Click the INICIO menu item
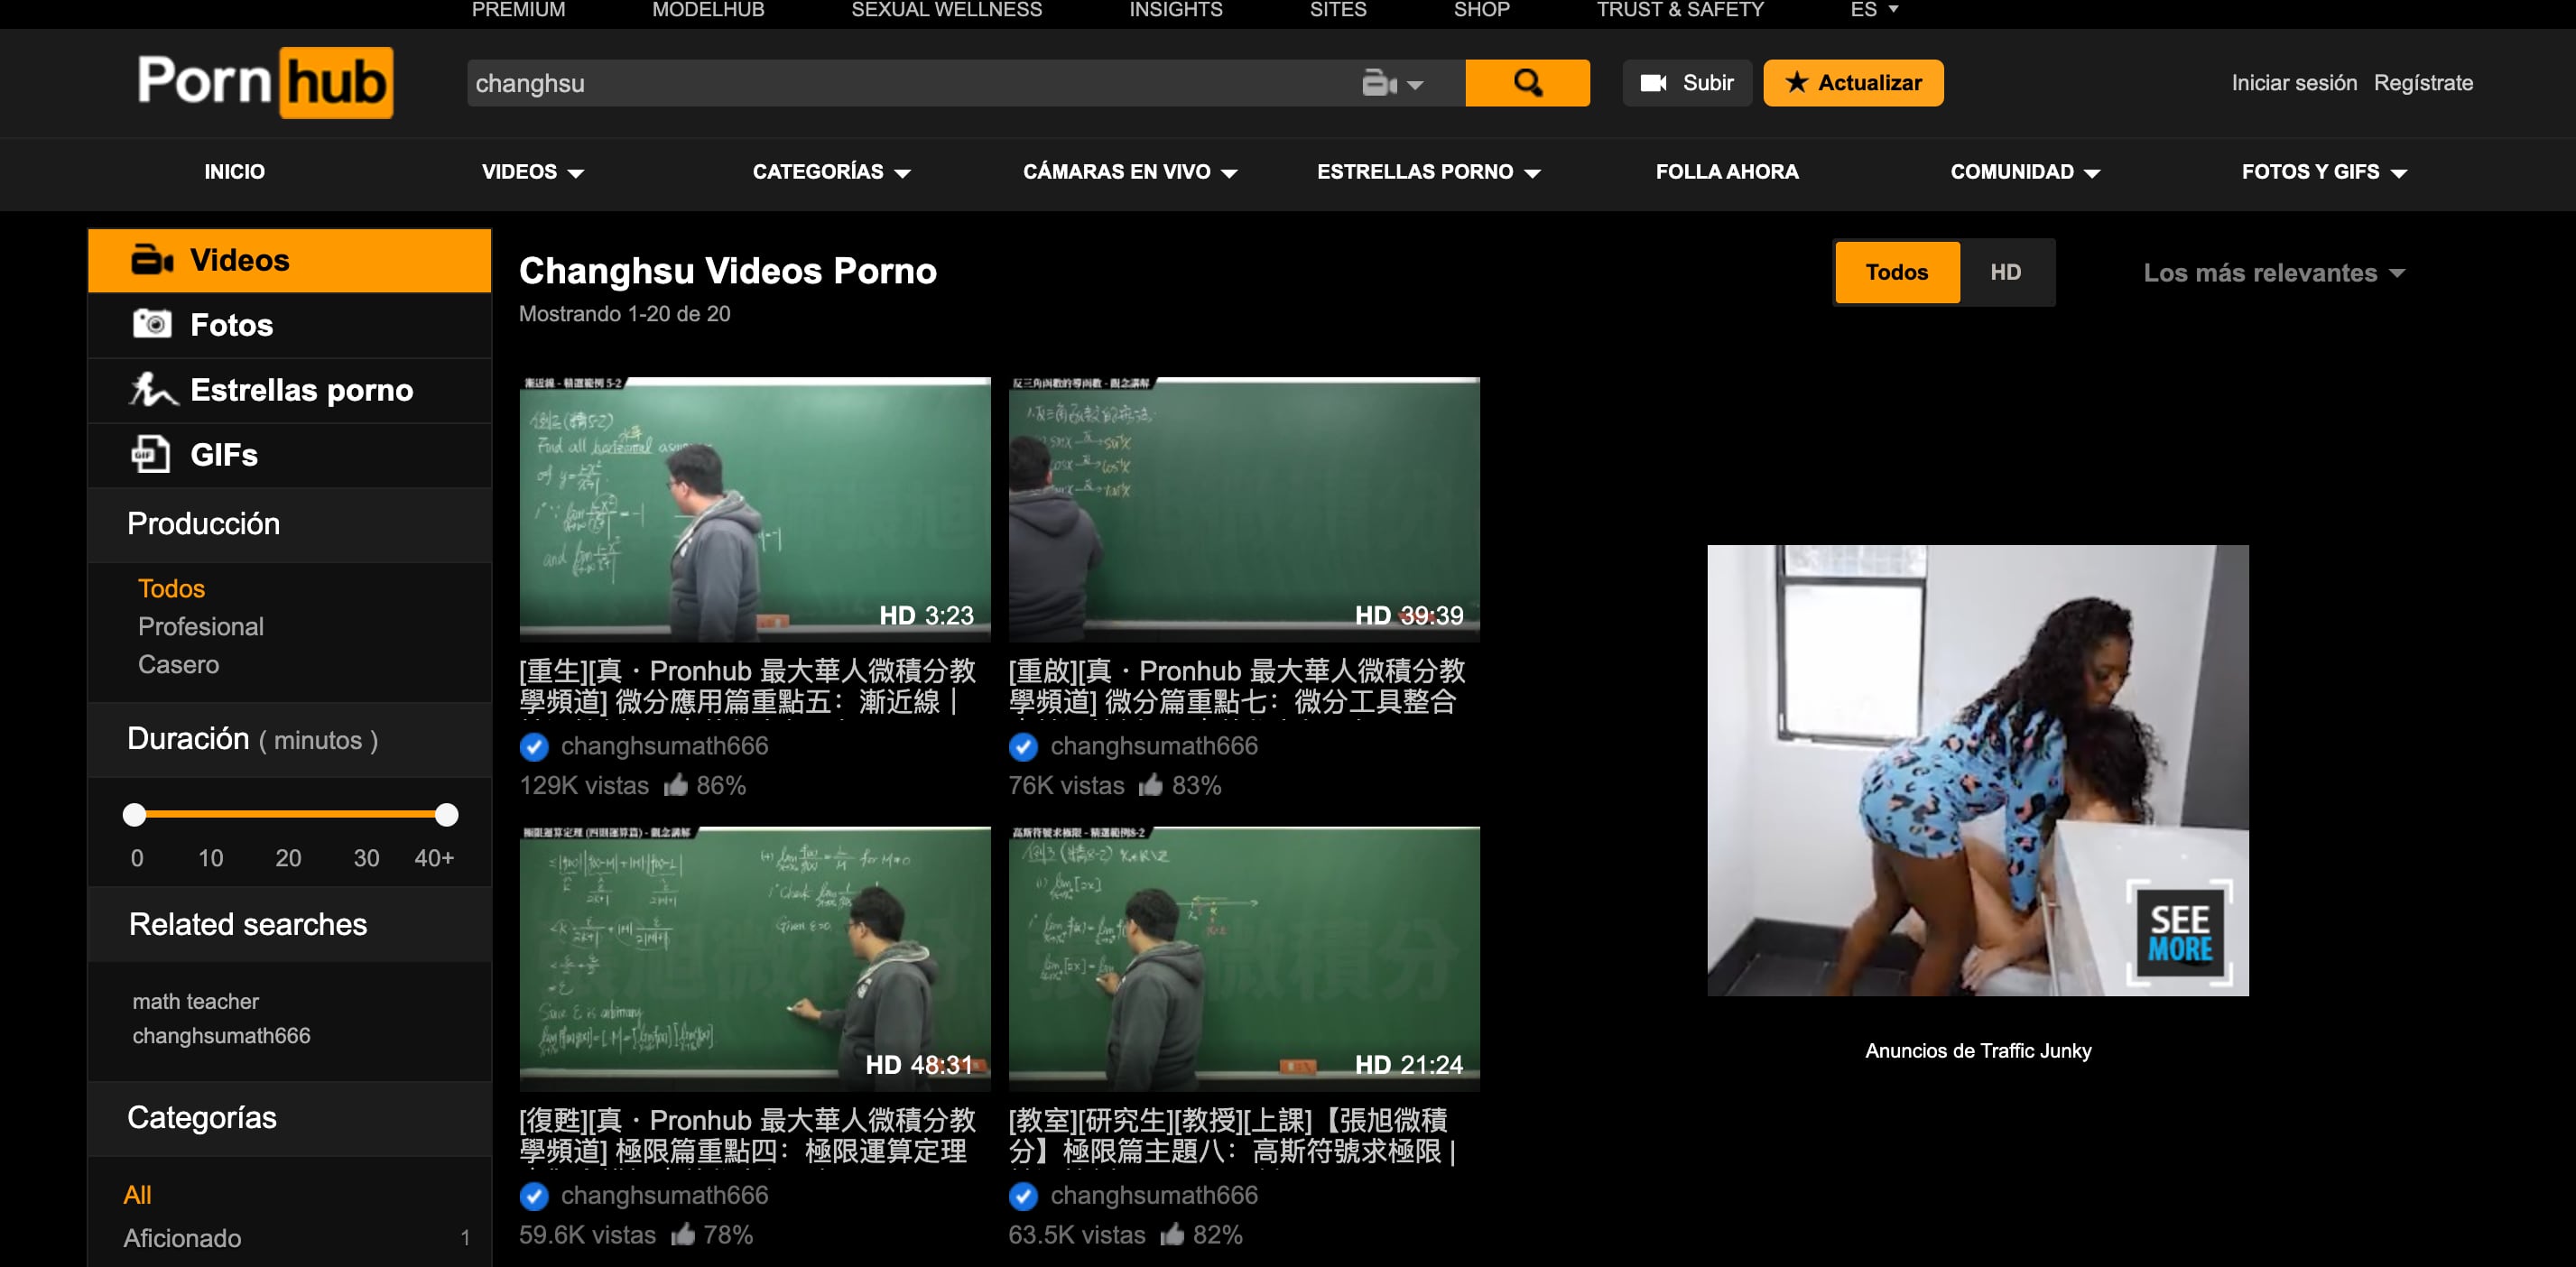The height and width of the screenshot is (1267, 2576). point(234,172)
